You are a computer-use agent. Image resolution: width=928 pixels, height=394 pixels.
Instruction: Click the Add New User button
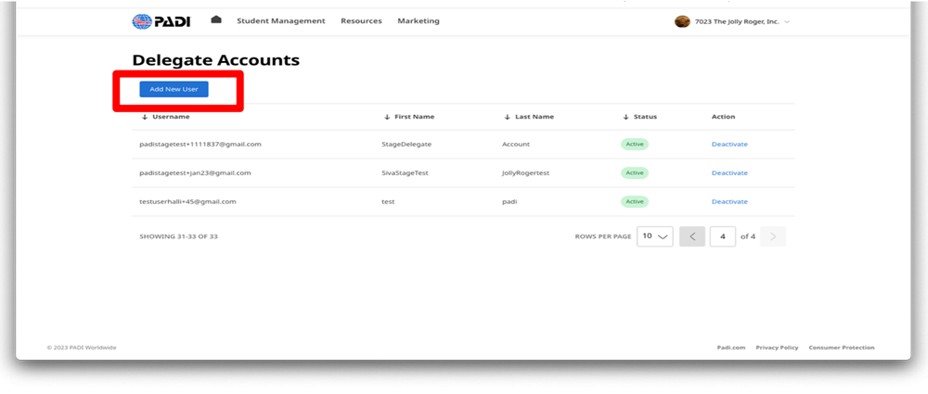pyautogui.click(x=174, y=89)
